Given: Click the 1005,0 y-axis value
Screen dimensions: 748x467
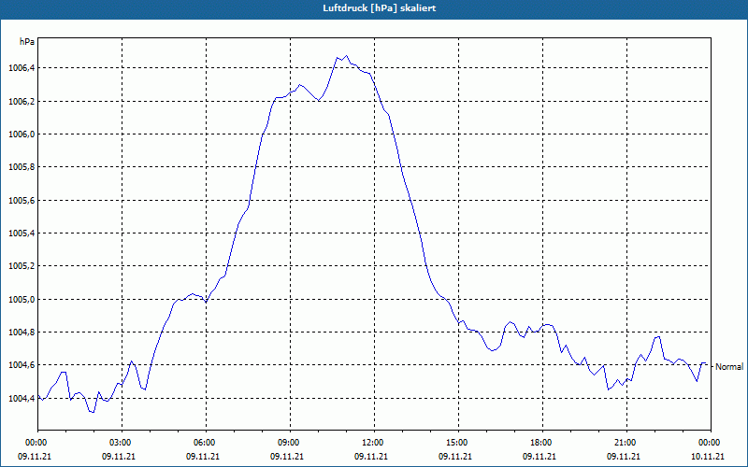Looking at the screenshot, I should [x=22, y=300].
